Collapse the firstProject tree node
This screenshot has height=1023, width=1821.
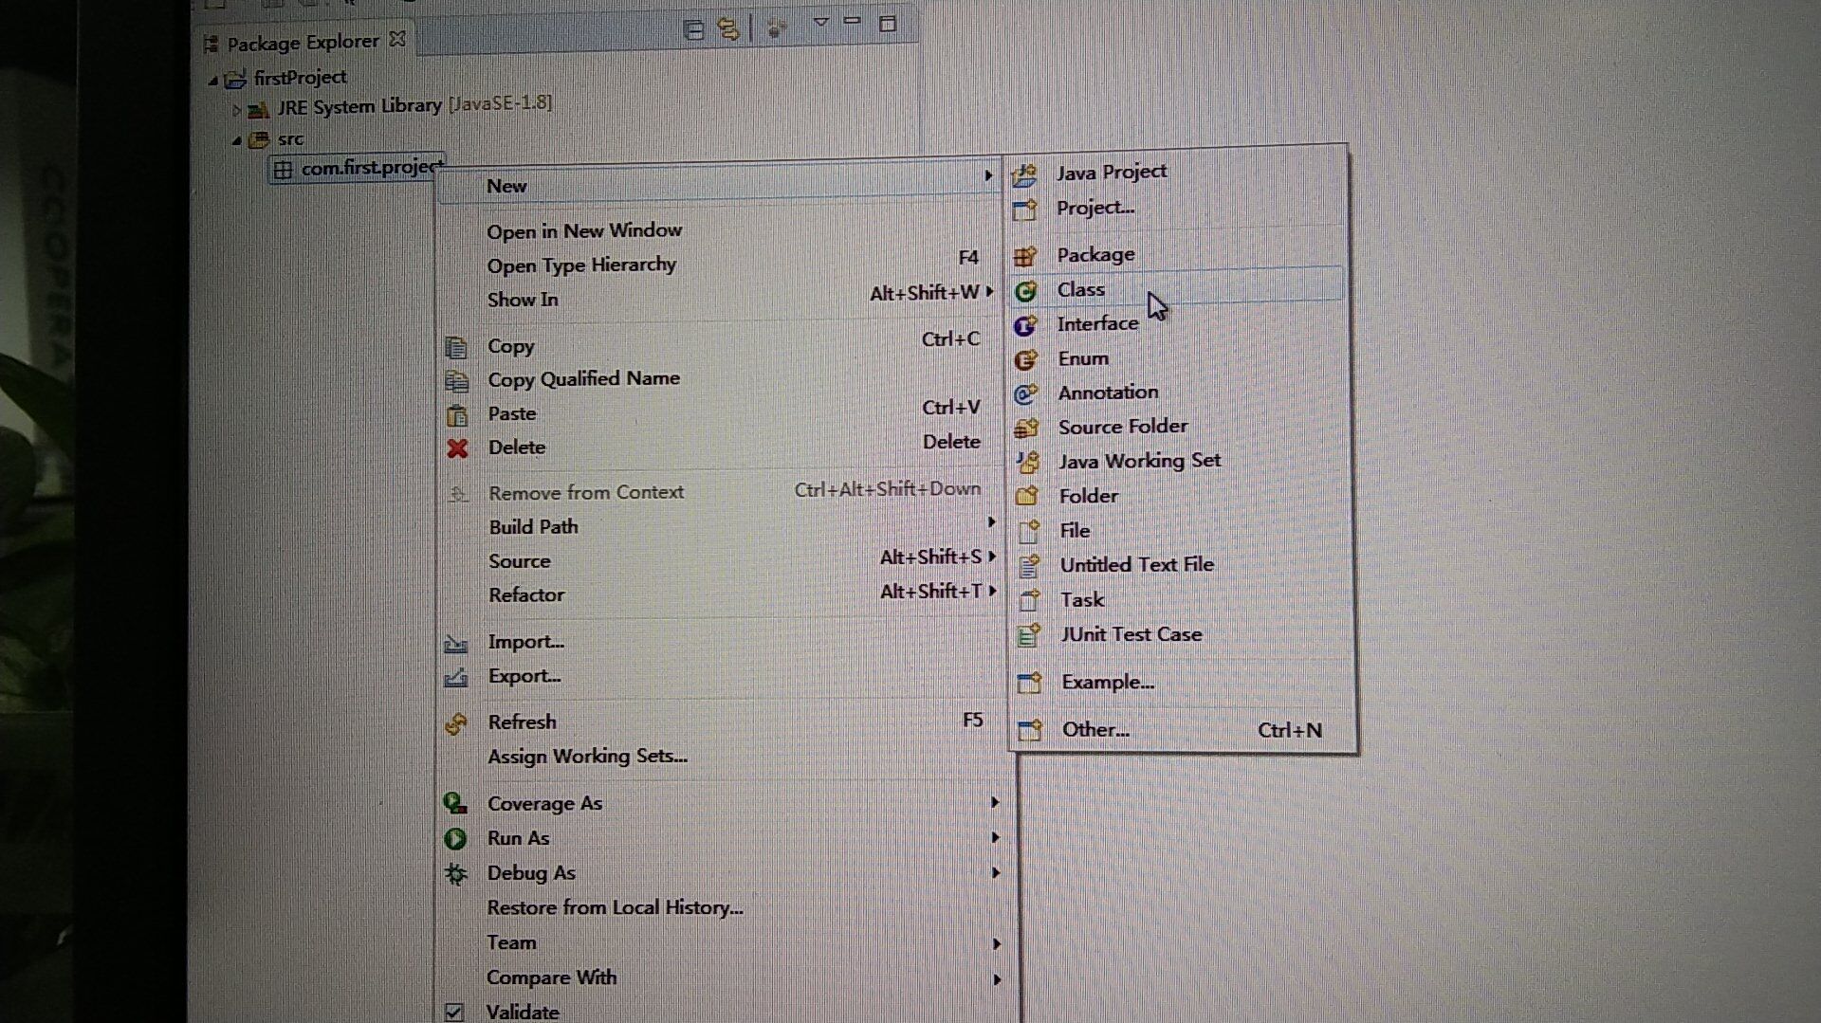tap(212, 81)
